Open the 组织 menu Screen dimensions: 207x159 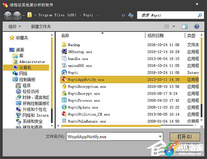coord(14,27)
